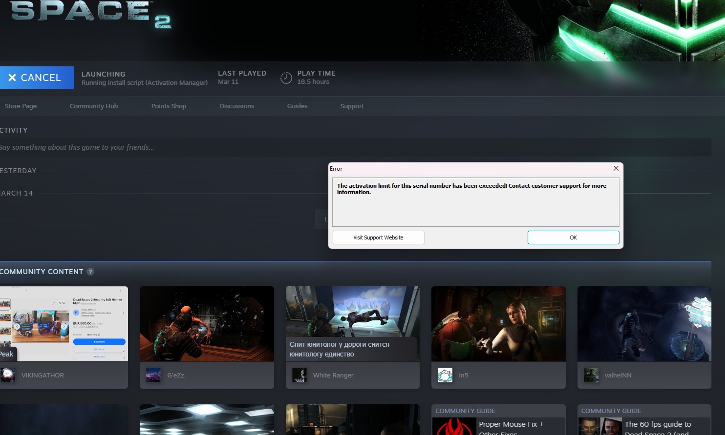Open the Points Shop link
Image resolution: width=725 pixels, height=435 pixels.
(x=169, y=106)
